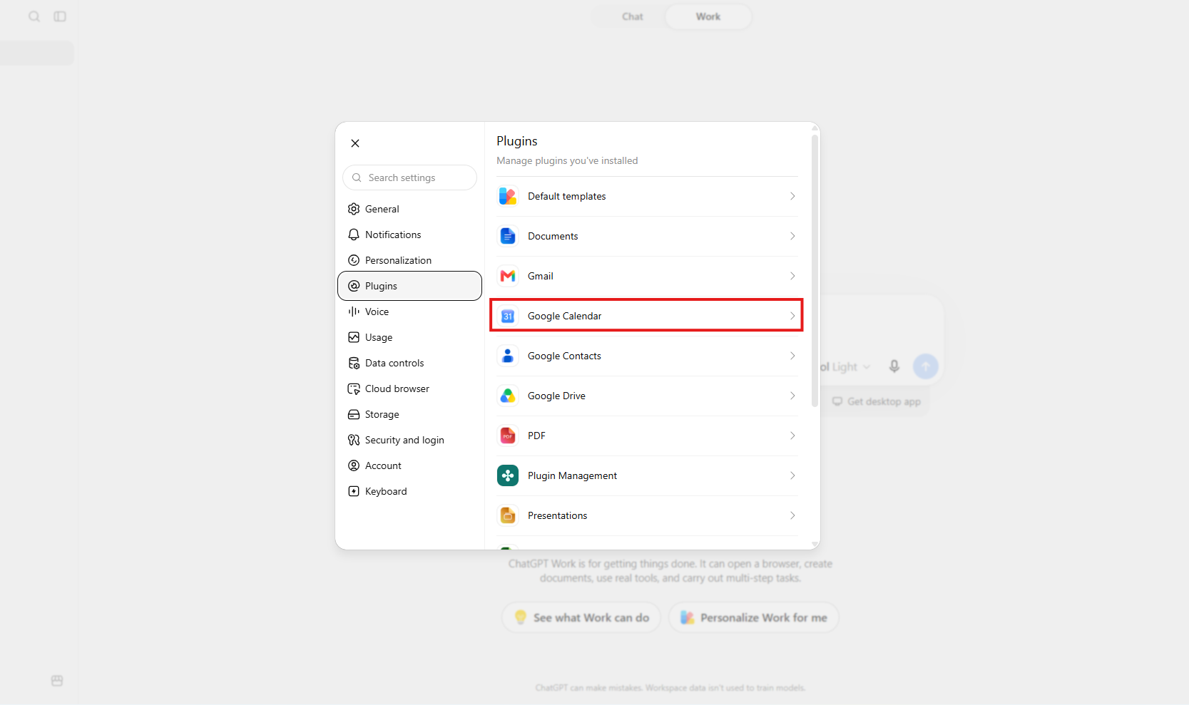Screen dimensions: 1189x705
Task: Open Storage settings
Action: click(409, 414)
